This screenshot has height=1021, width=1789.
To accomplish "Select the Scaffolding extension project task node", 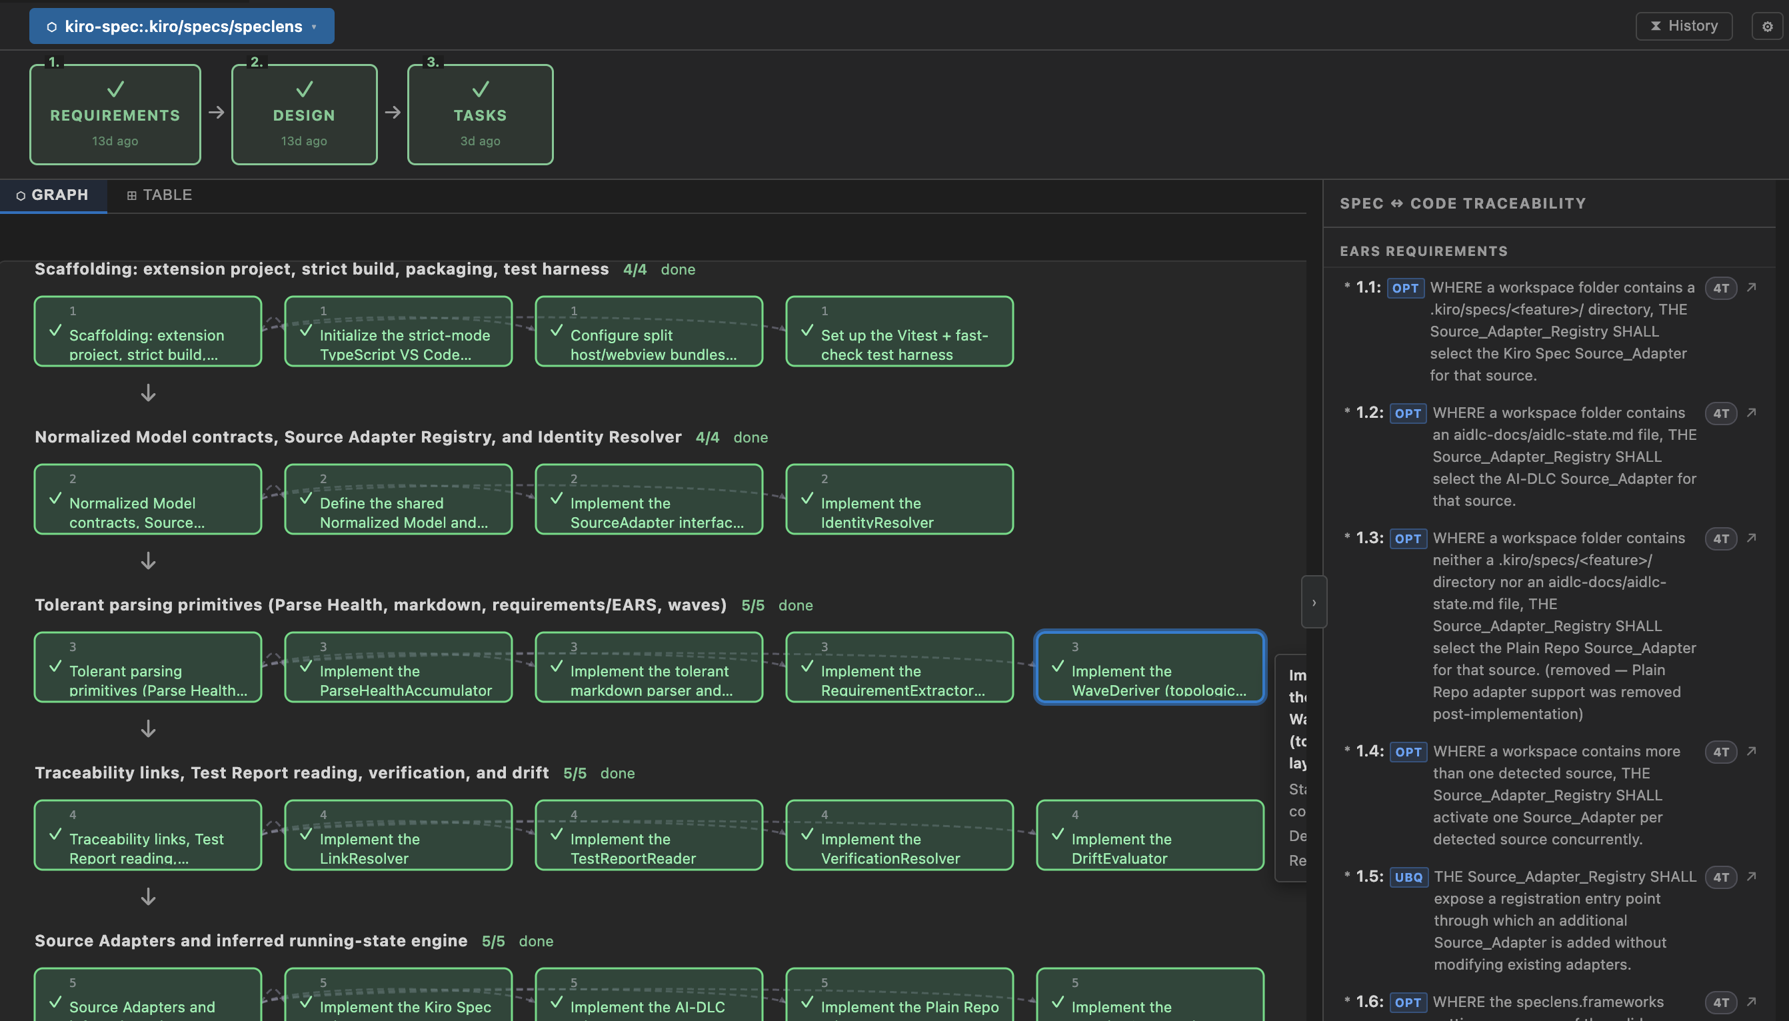I will point(148,332).
